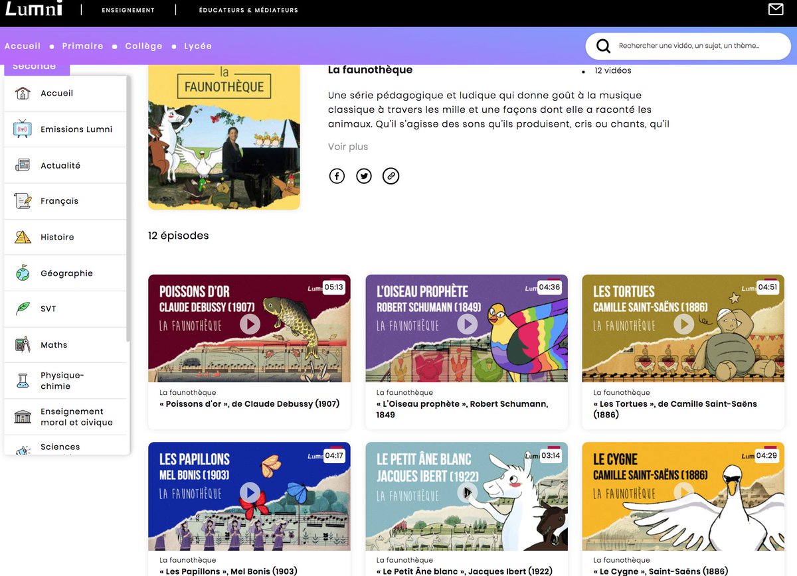The width and height of the screenshot is (797, 576).
Task: Click the Enseignement moral et civique building icon
Action: point(23,417)
